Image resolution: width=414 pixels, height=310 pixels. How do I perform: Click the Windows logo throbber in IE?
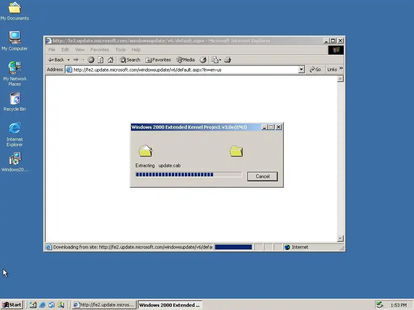(x=336, y=50)
